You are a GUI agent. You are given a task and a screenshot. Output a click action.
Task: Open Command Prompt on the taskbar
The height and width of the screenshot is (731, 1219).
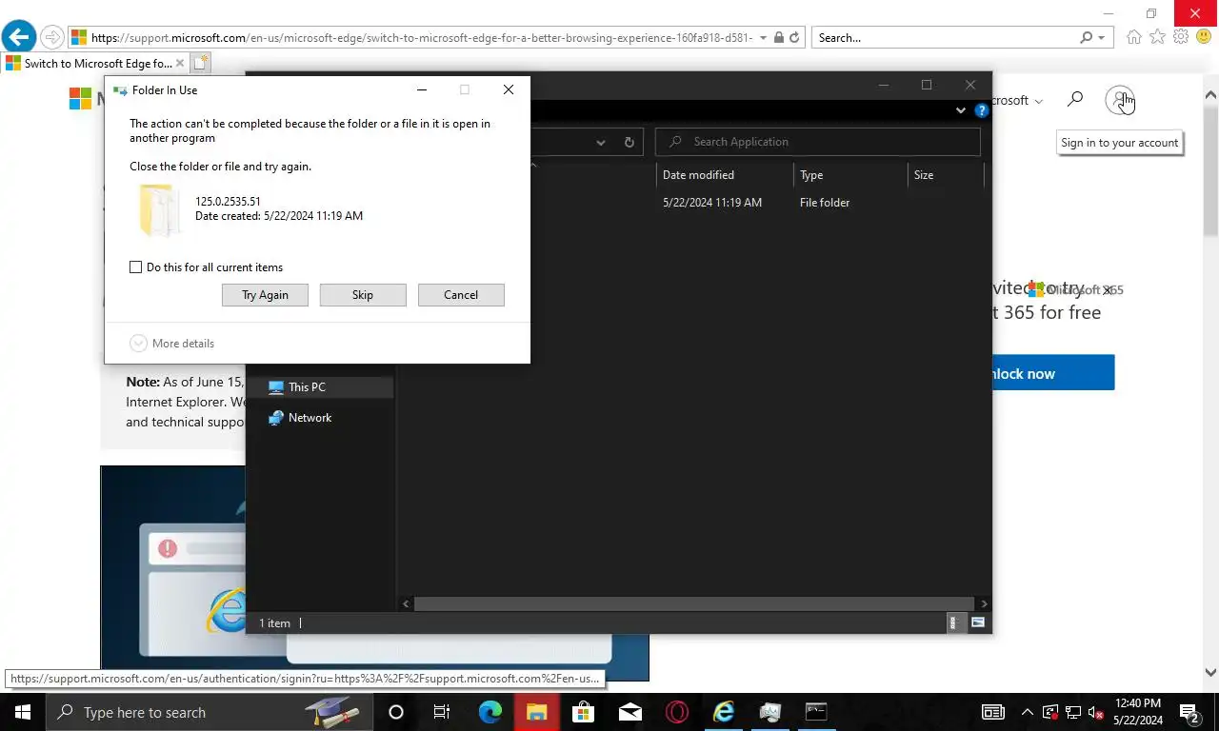tap(816, 712)
